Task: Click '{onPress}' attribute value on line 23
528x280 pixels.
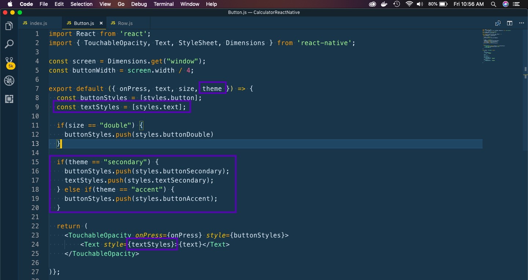Action: 185,235
